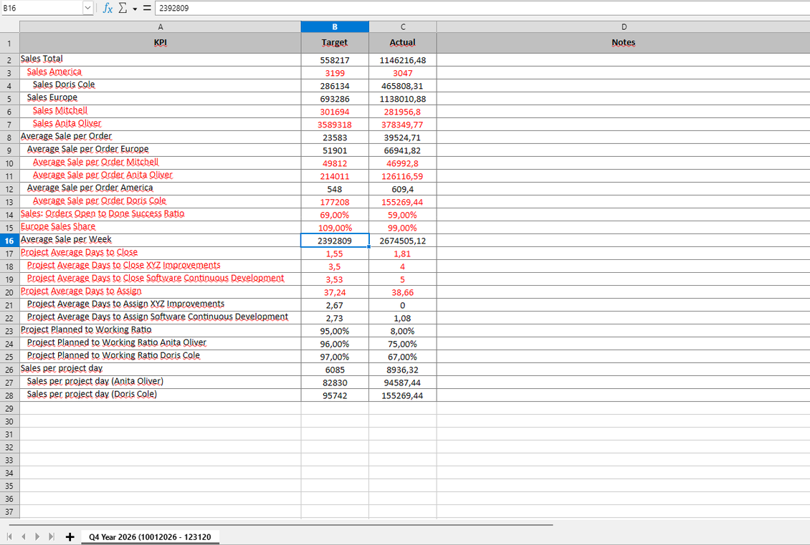Select the Sales Total cell

160,60
